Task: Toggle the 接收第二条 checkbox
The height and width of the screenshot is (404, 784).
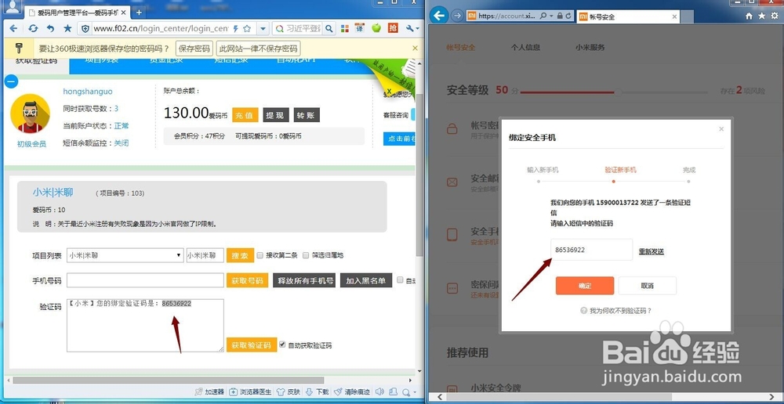Action: click(260, 255)
